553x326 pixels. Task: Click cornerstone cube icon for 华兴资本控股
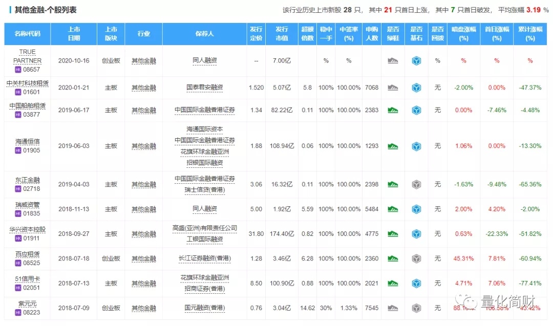416,234
